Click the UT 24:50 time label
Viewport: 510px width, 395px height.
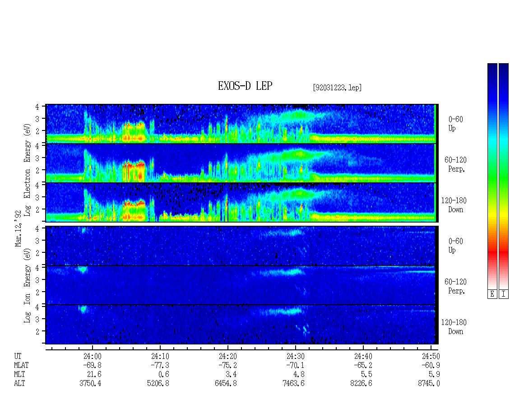coord(431,356)
